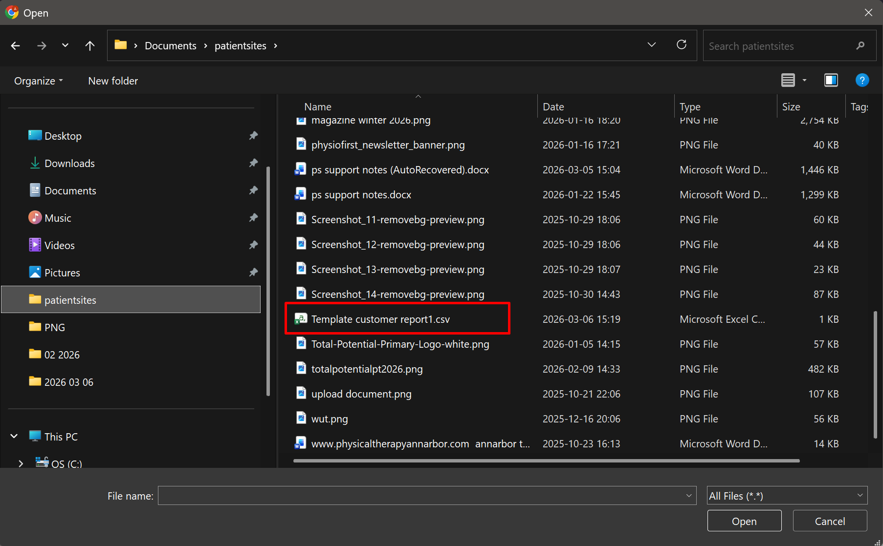Change view layout icon
This screenshot has height=546, width=883.
[788, 80]
